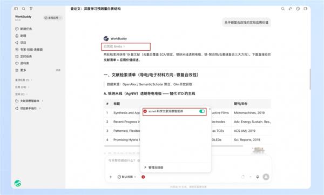The height and width of the screenshot is (195, 324).
Task: Open 更多 in sidebar
Action: pos(21,70)
